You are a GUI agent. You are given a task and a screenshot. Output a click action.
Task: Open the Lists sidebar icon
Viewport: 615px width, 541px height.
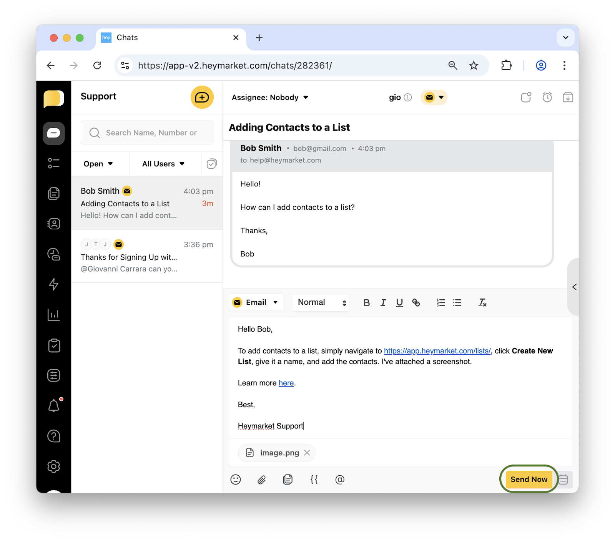tap(53, 163)
